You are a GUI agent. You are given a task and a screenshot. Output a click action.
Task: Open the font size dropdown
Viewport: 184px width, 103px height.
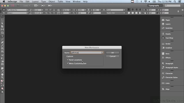[x=42, y=10]
